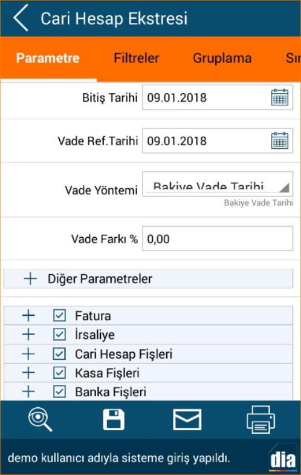This screenshot has height=475, width=301.
Task: Expand the Fatura row with plus
Action: coord(28,316)
